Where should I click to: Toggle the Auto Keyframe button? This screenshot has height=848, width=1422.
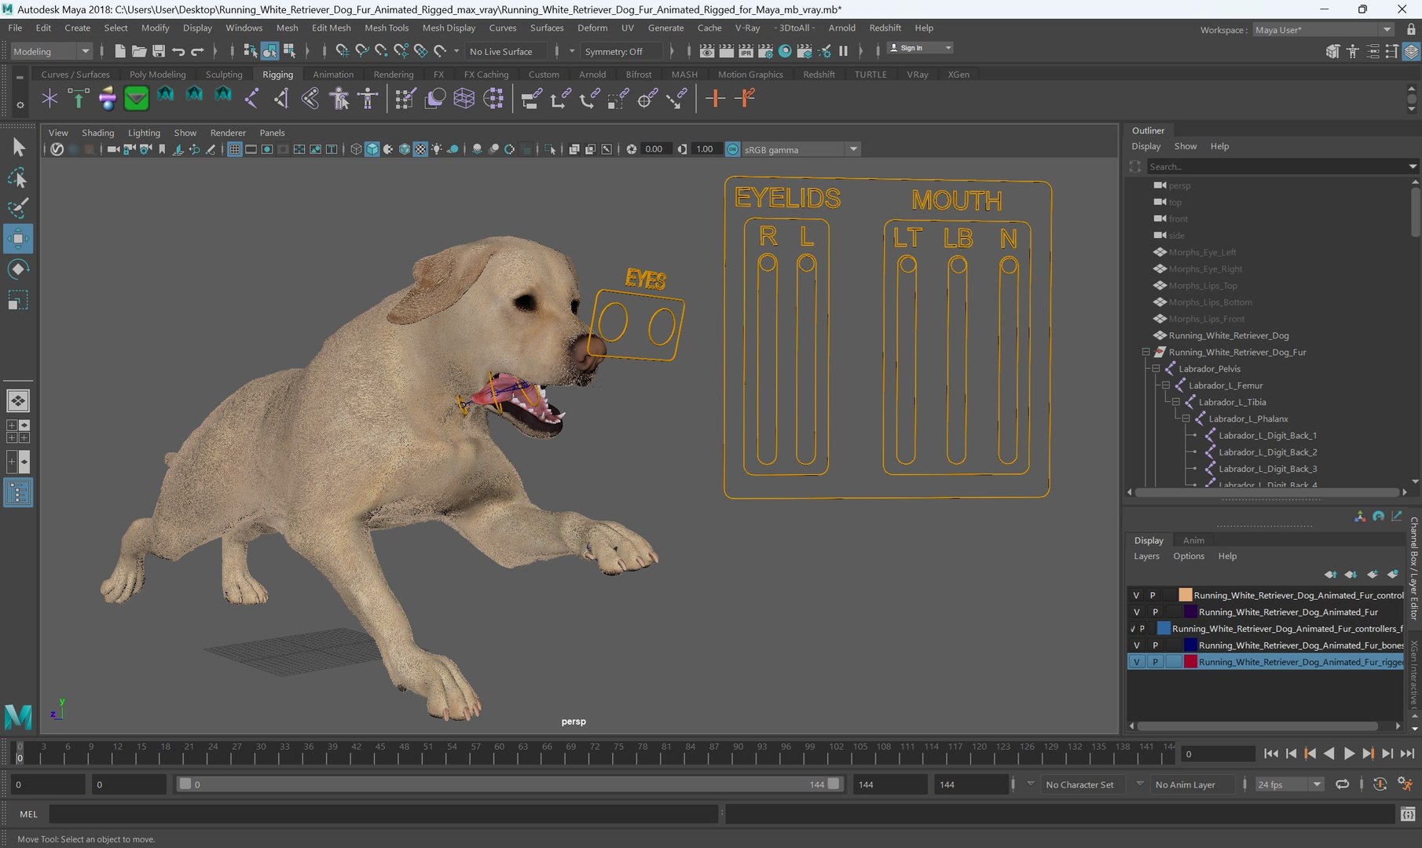[1380, 784]
